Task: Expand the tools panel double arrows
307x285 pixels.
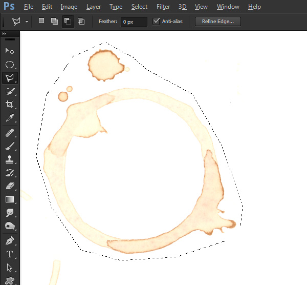Action: (x=4, y=34)
